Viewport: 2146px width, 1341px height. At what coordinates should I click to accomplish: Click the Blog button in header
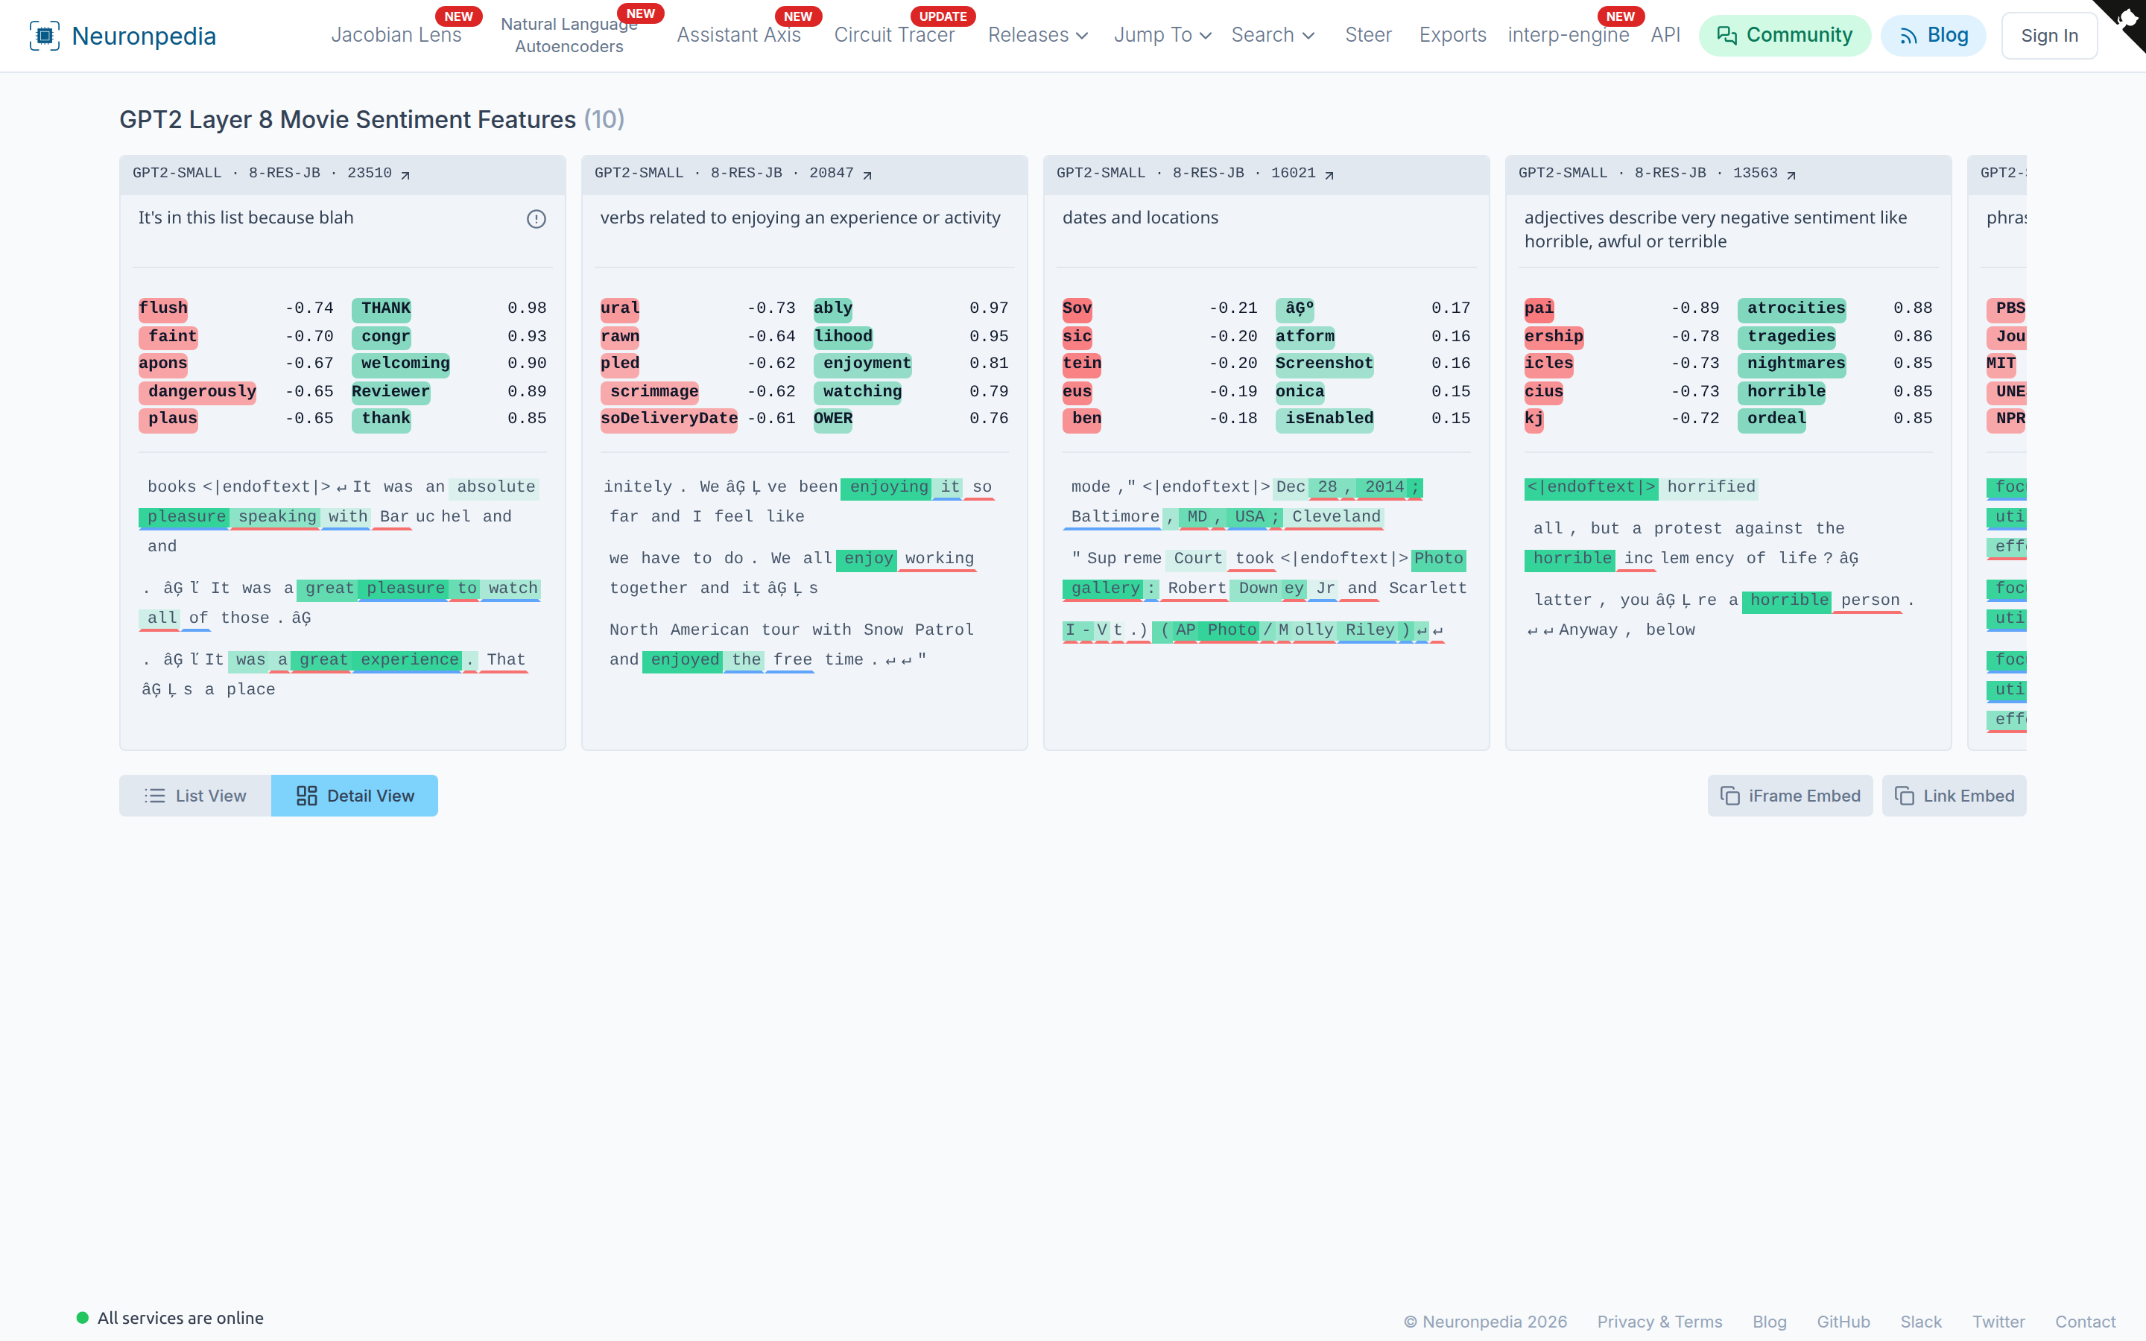tap(1933, 36)
